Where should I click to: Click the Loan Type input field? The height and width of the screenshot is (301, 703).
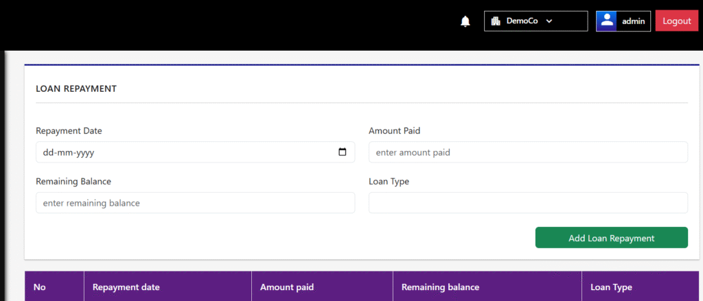pyautogui.click(x=528, y=203)
